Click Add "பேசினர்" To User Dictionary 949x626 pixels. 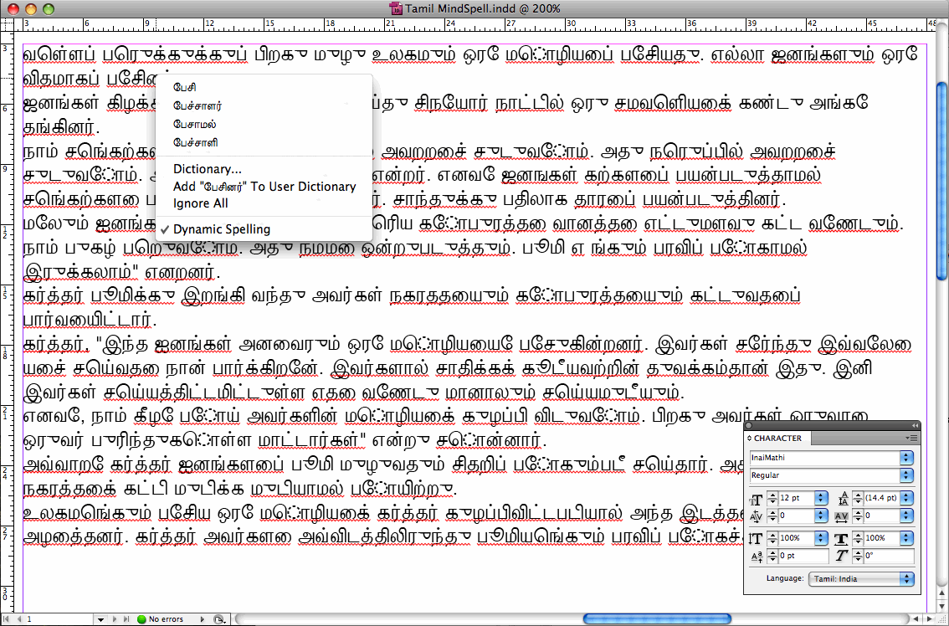[264, 187]
